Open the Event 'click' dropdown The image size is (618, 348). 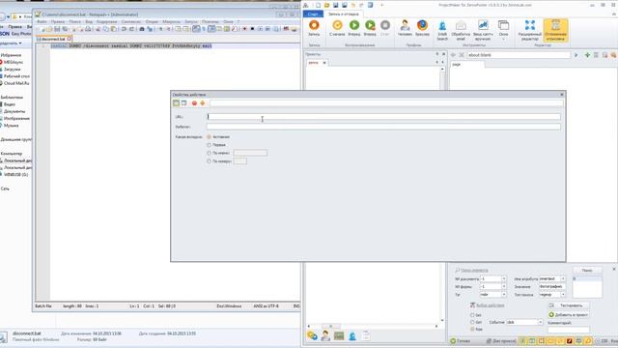[x=540, y=322]
